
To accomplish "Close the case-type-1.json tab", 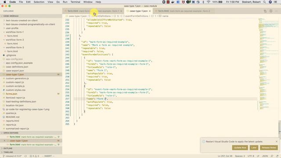I will click(x=150, y=11).
